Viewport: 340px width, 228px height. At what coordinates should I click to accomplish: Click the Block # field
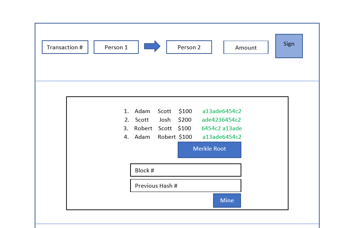tap(186, 170)
